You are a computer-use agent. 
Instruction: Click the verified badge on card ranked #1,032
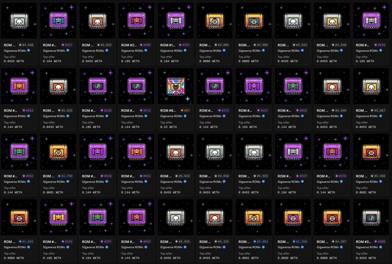(x=29, y=247)
